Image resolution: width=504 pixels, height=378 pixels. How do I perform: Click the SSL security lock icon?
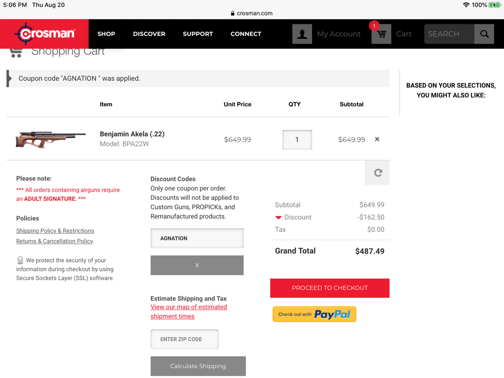point(20,260)
